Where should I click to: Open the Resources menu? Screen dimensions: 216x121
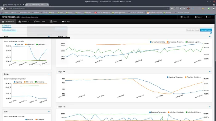point(24,22)
